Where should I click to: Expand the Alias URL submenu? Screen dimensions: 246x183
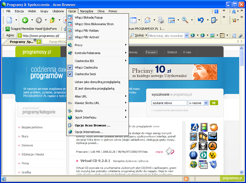click(98, 96)
